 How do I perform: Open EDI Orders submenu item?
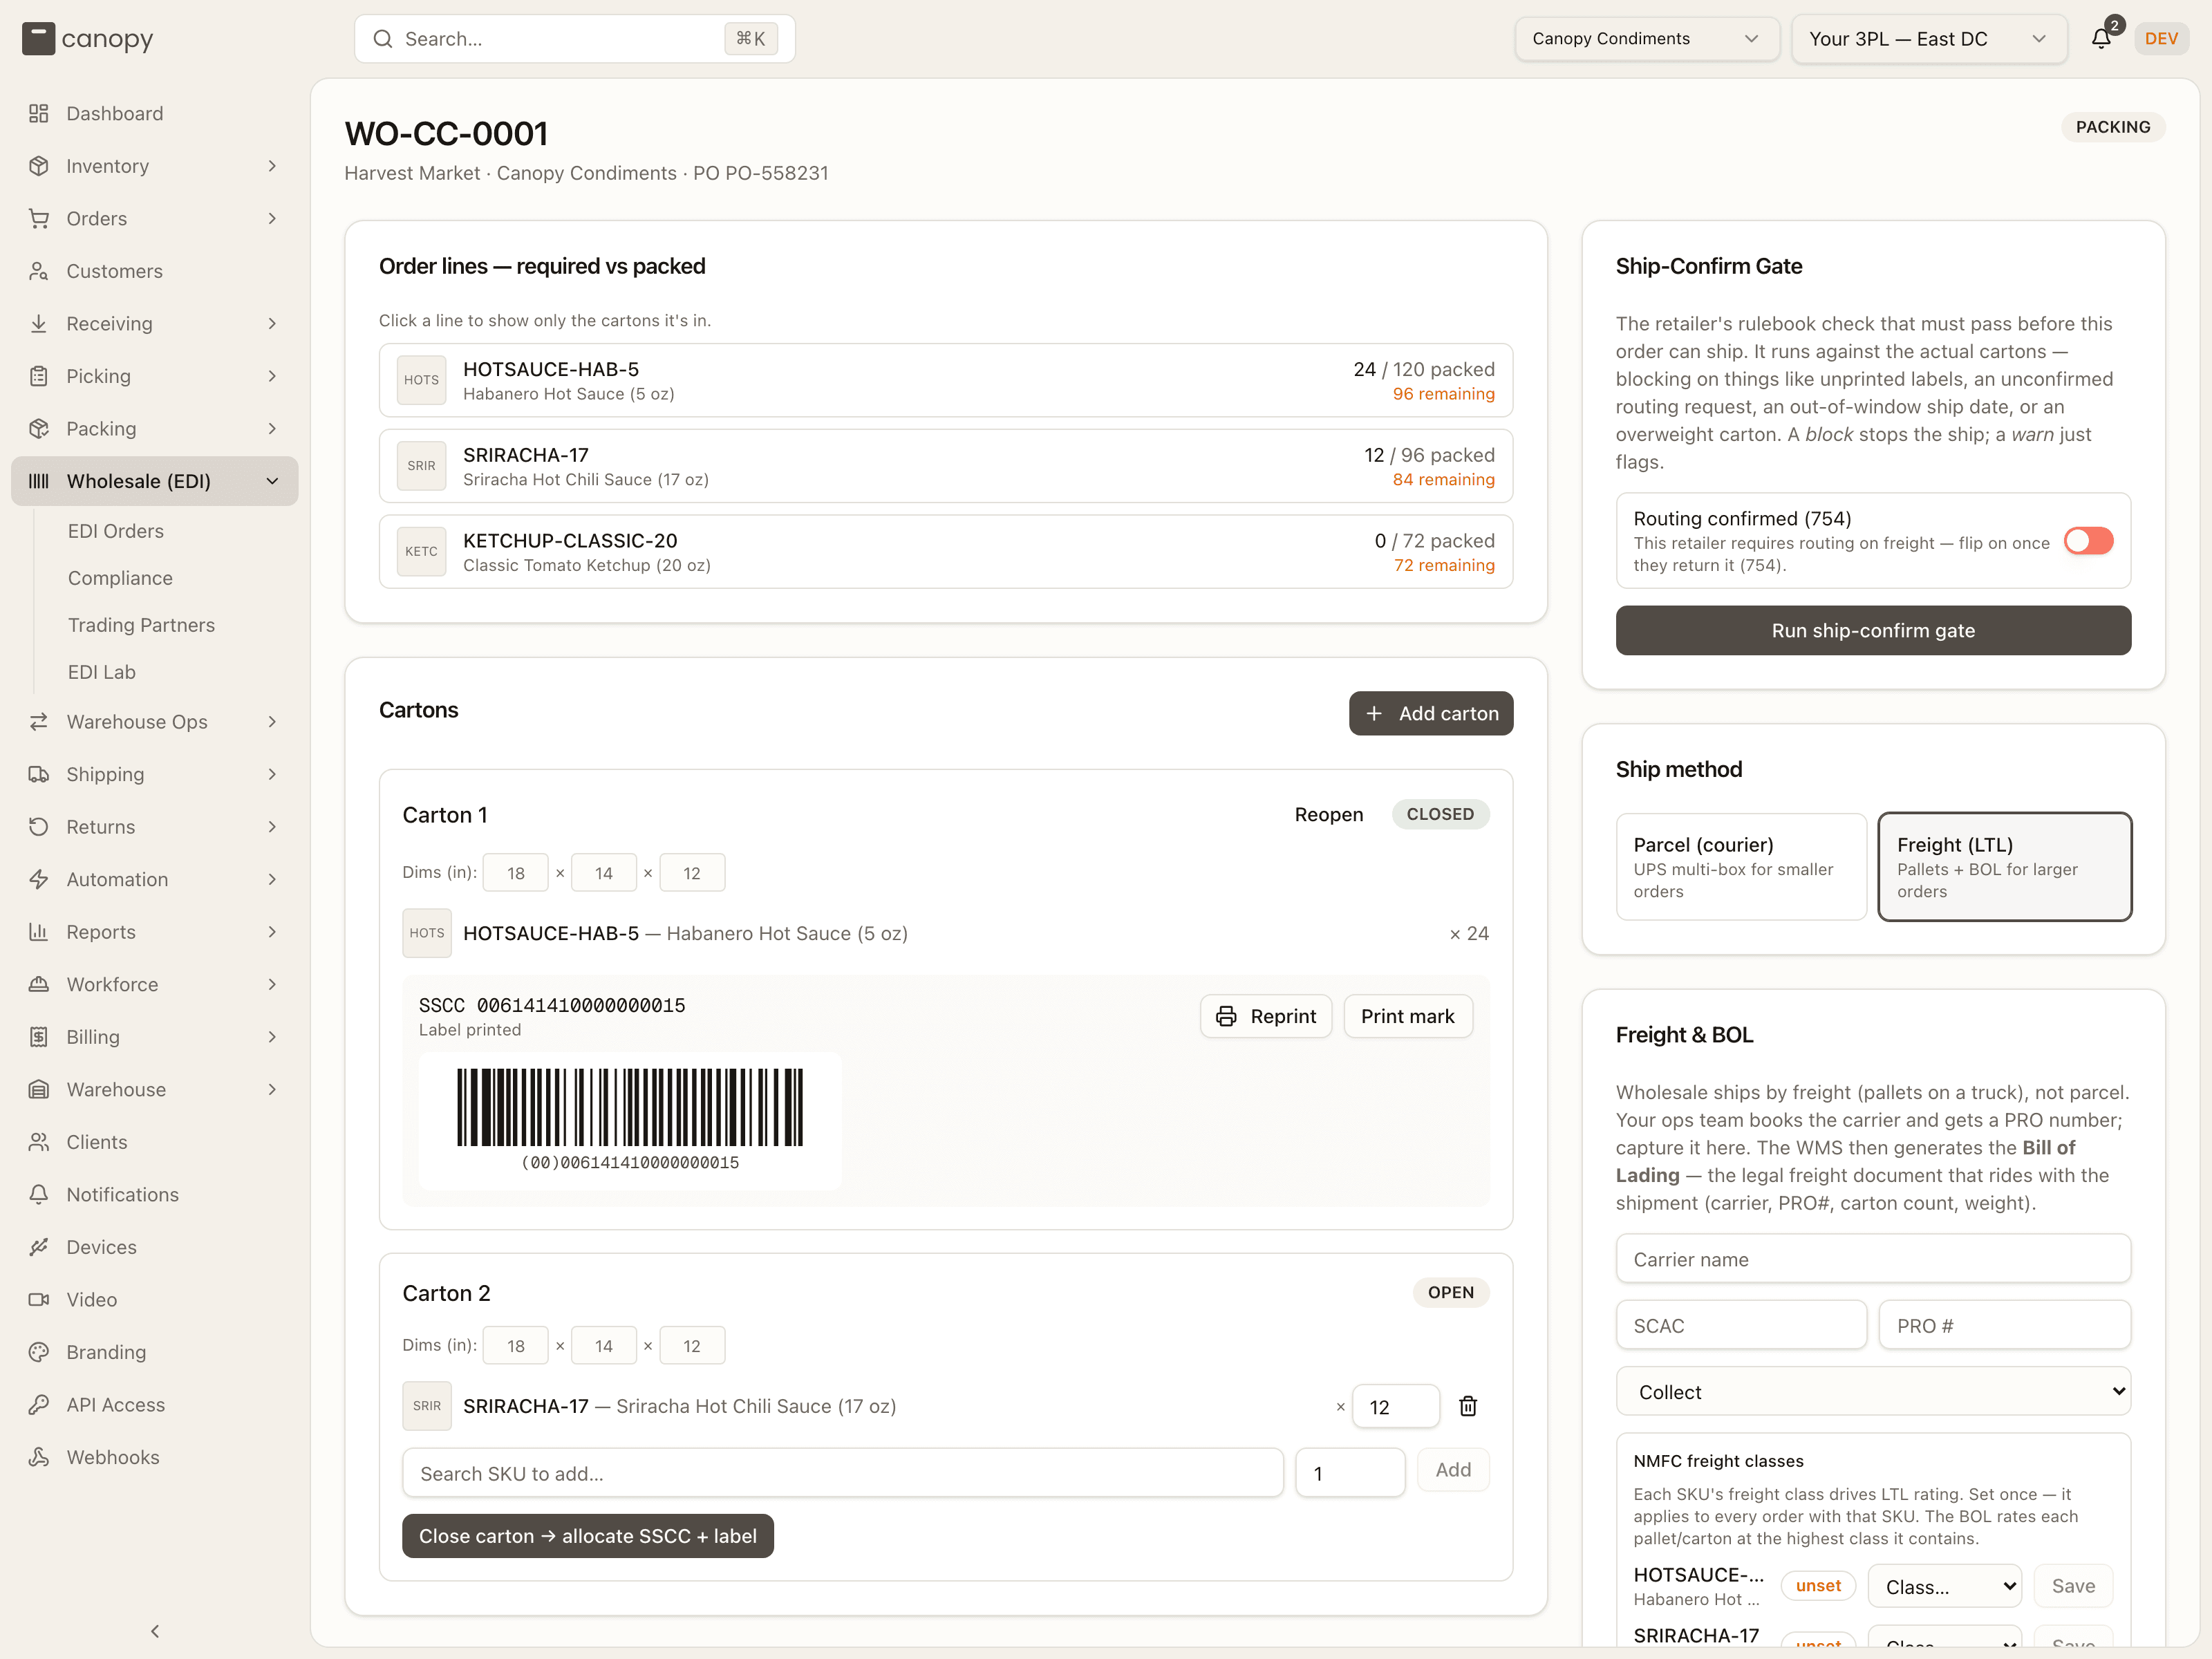pos(116,531)
